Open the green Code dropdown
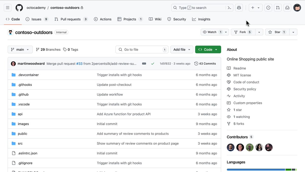This screenshot has height=172, width=305. tap(208, 49)
